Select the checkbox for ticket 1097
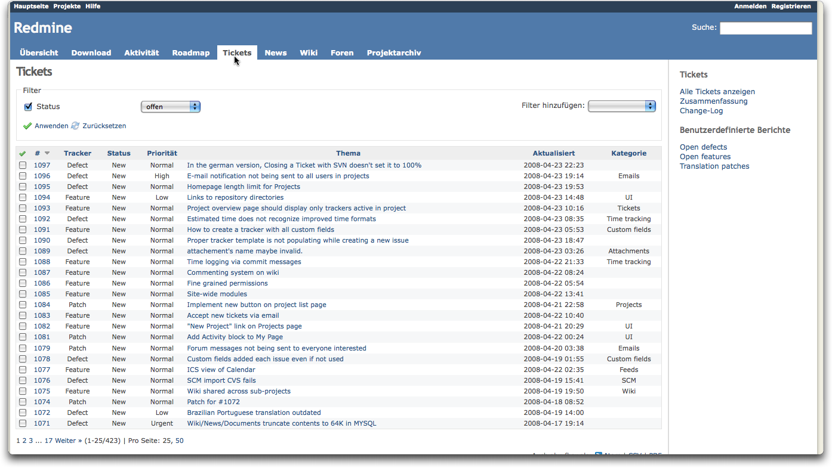 22,165
